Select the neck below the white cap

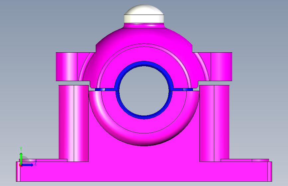pyautogui.click(x=144, y=25)
